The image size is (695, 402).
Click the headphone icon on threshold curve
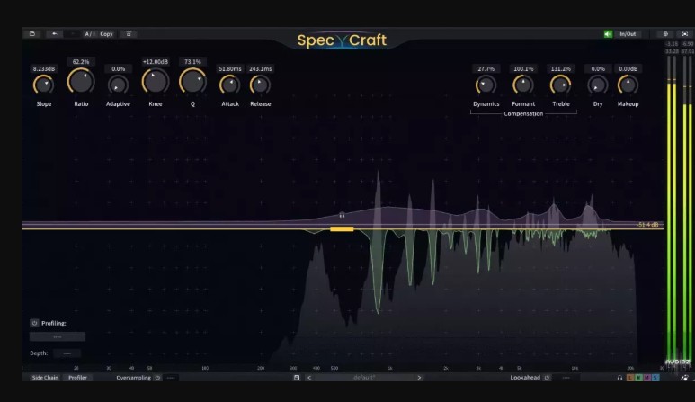342,216
